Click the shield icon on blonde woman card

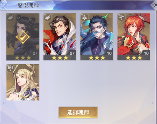tap(11, 68)
